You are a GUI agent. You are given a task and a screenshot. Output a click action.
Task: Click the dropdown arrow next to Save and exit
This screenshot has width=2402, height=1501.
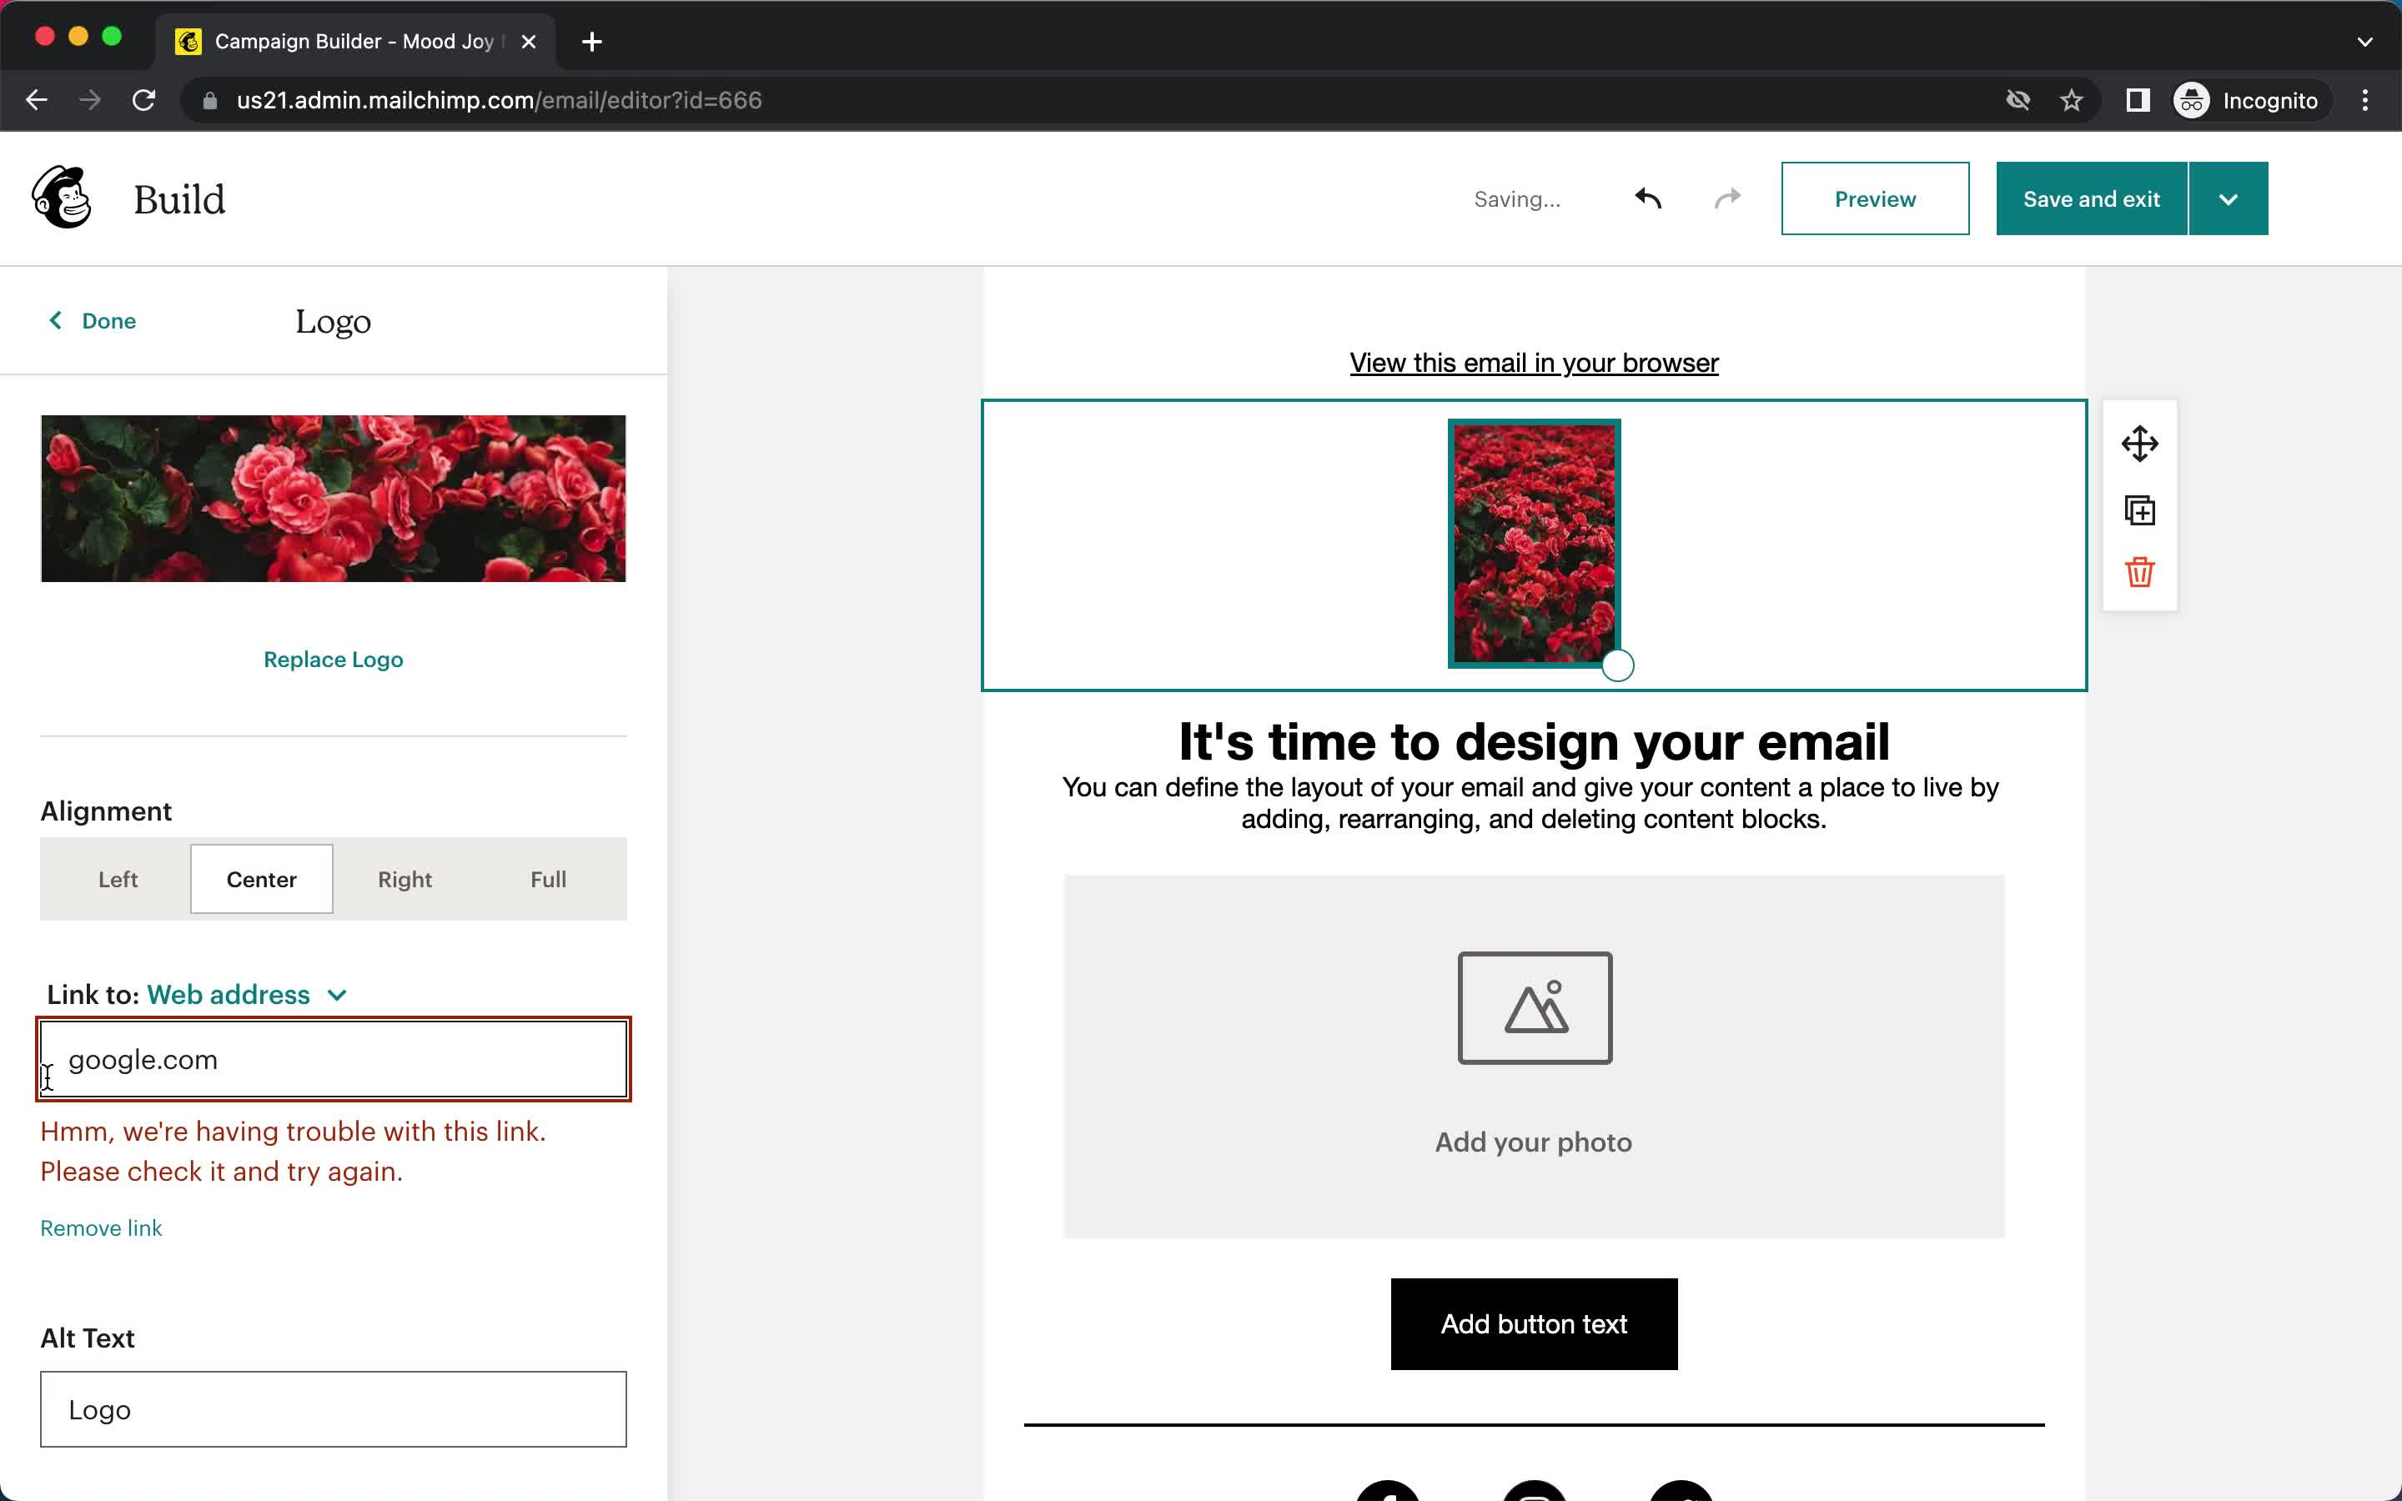point(2229,197)
